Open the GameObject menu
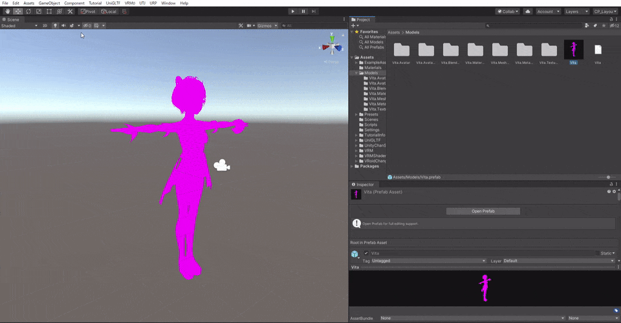Image resolution: width=621 pixels, height=323 pixels. point(49,3)
